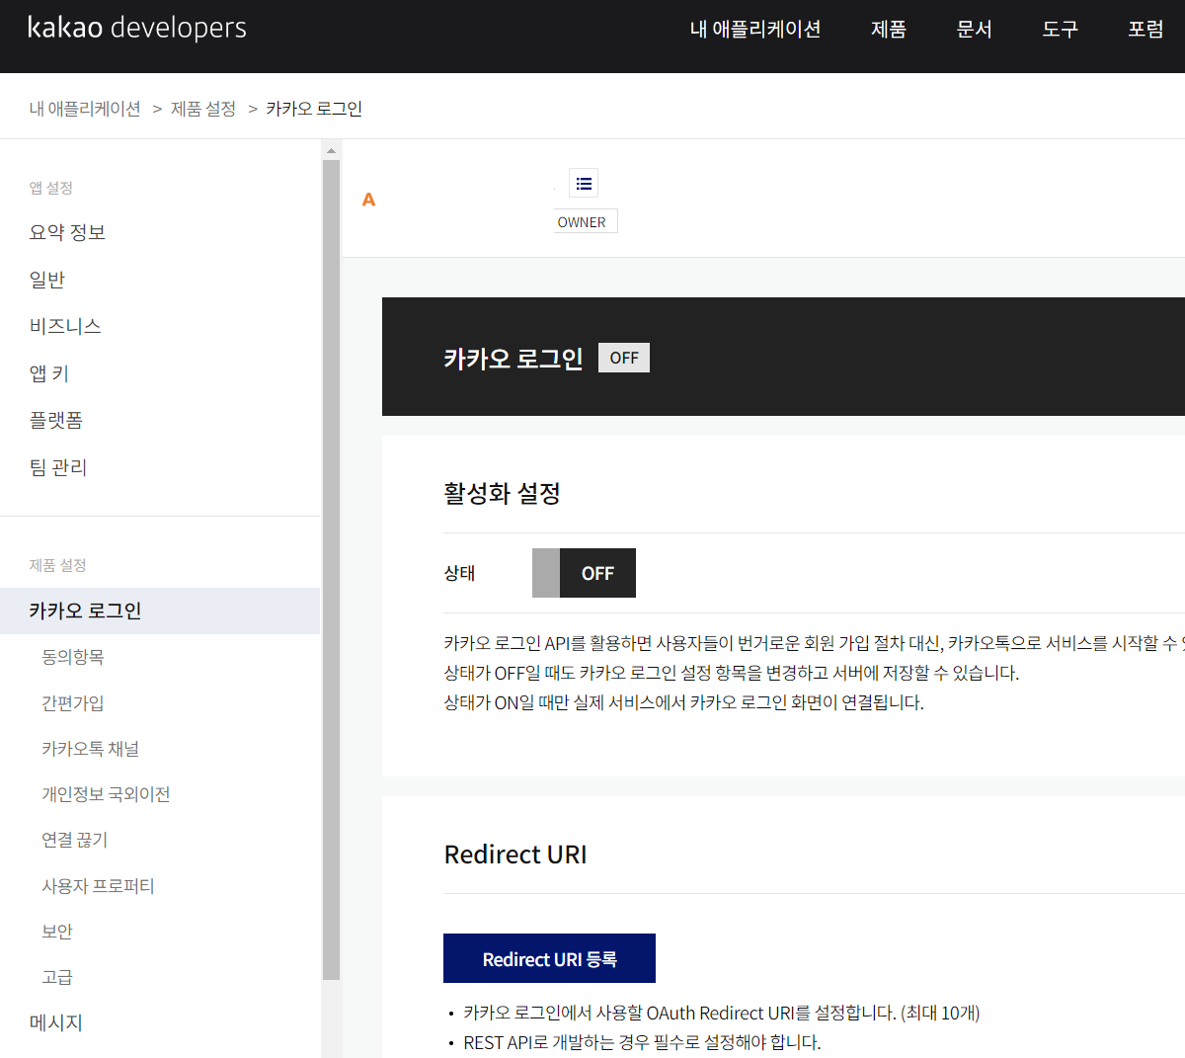Image resolution: width=1185 pixels, height=1058 pixels.
Task: Open 앱 키 in the sidebar
Action: coord(49,373)
